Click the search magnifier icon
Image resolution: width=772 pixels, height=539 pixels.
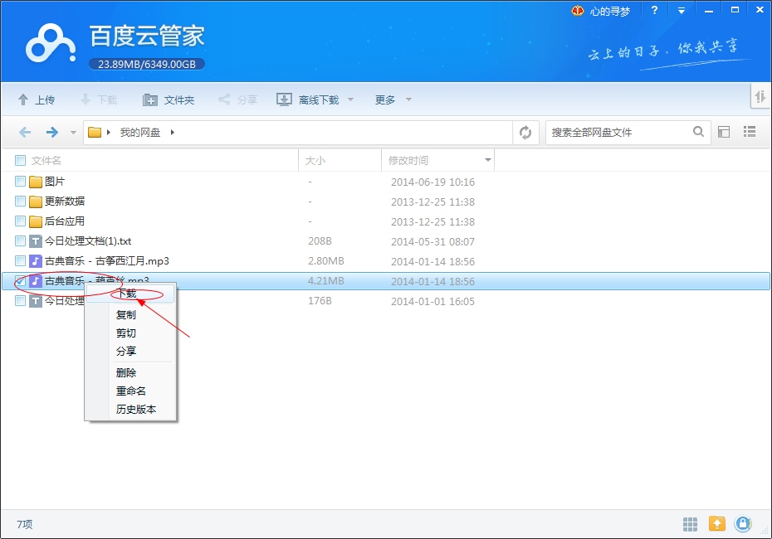click(698, 131)
